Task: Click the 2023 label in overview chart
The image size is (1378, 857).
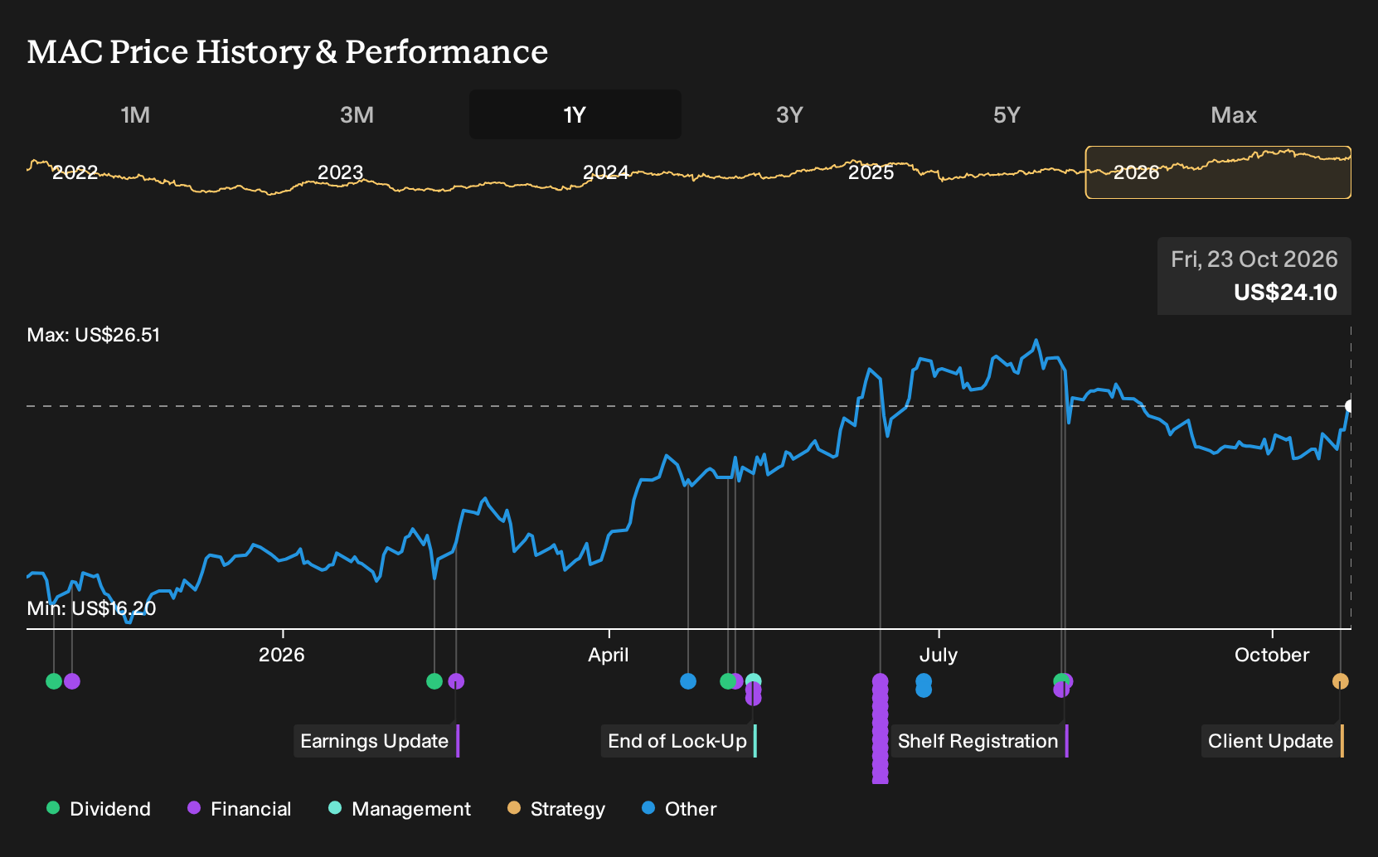Action: coord(341,172)
